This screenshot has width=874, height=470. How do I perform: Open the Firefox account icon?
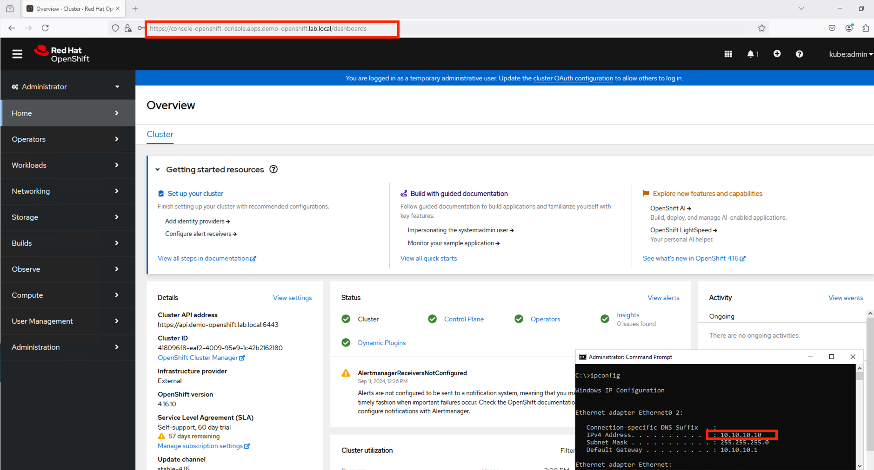point(849,28)
